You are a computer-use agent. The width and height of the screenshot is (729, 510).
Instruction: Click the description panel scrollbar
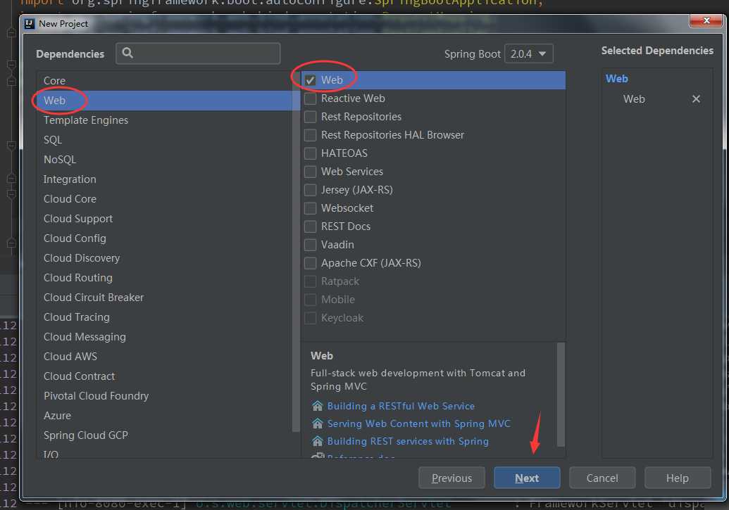[x=561, y=395]
